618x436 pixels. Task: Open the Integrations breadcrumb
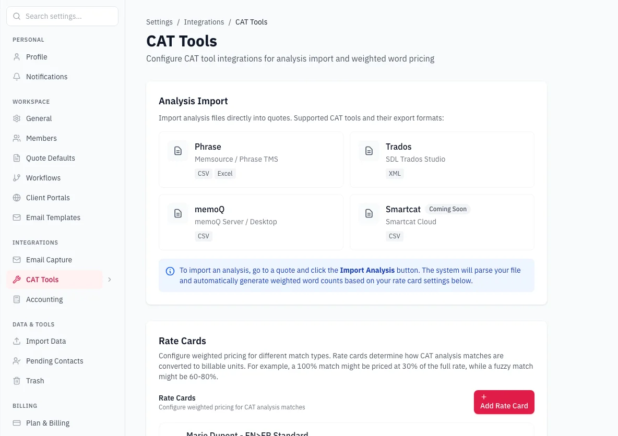point(204,22)
